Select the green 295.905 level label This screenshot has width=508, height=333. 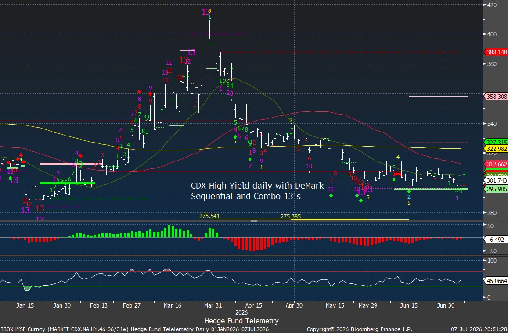pos(496,189)
